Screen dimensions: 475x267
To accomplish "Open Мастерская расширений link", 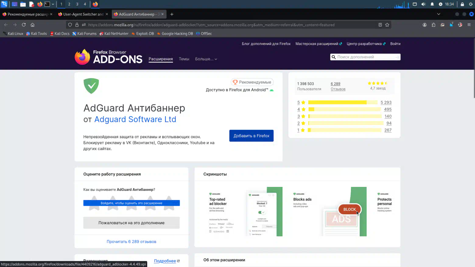I will point(318,44).
